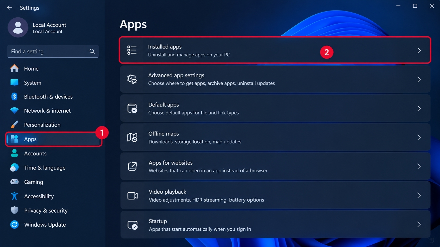Screen dimensions: 440x247
Task: Maximize the Settings window
Action: tap(415, 6)
